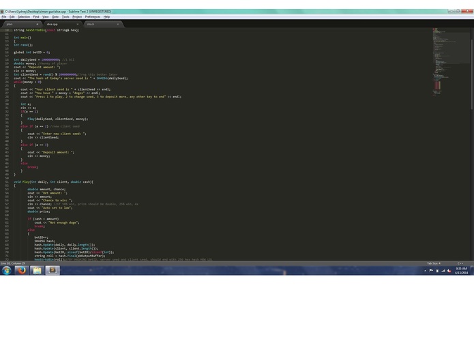Open the Find menu
The height and width of the screenshot is (337, 474).
36,17
